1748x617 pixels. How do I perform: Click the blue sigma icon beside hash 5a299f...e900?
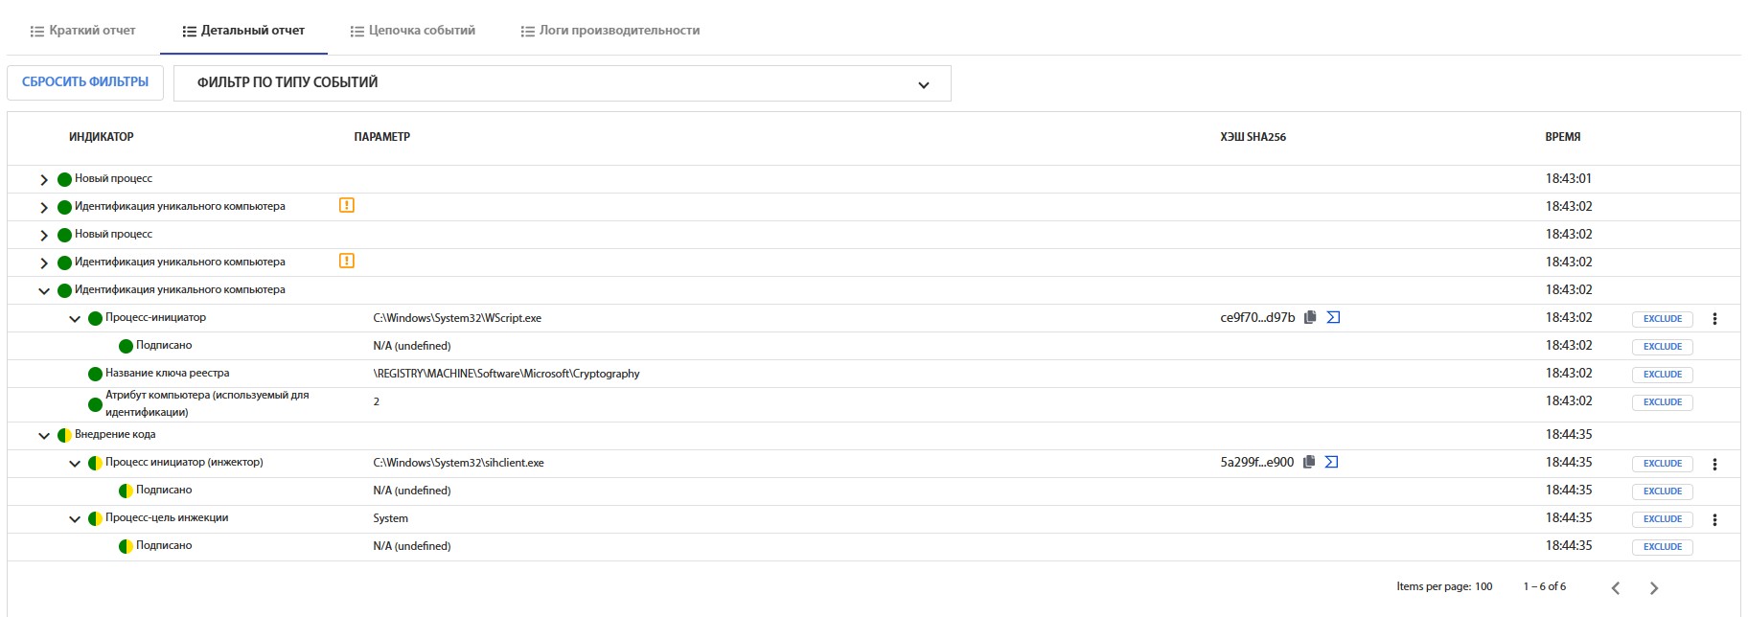(x=1332, y=462)
